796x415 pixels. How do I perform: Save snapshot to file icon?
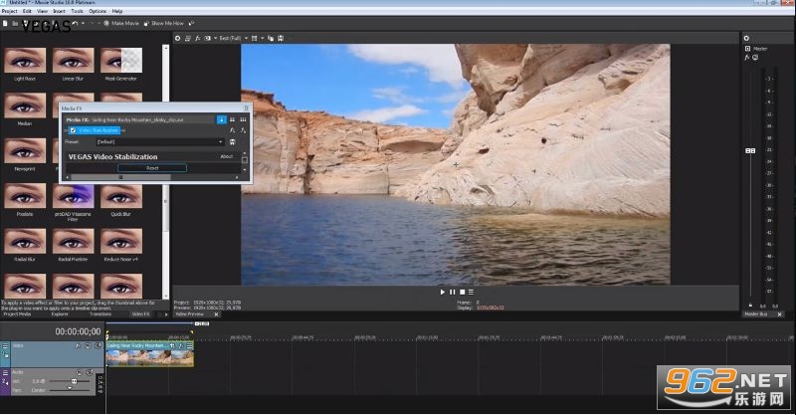(x=281, y=38)
